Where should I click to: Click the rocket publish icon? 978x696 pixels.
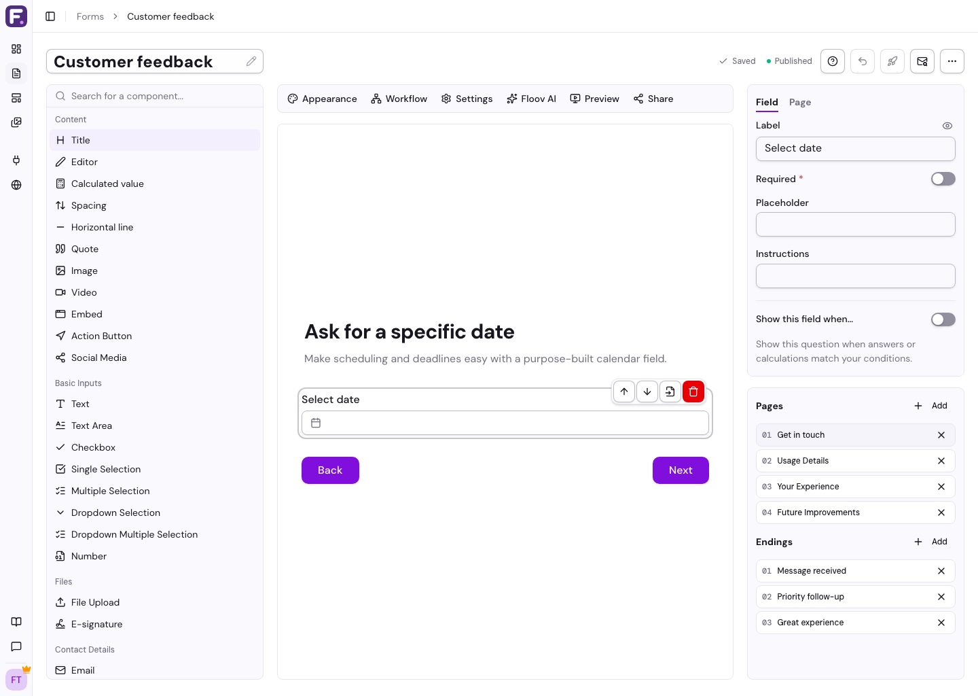point(892,61)
